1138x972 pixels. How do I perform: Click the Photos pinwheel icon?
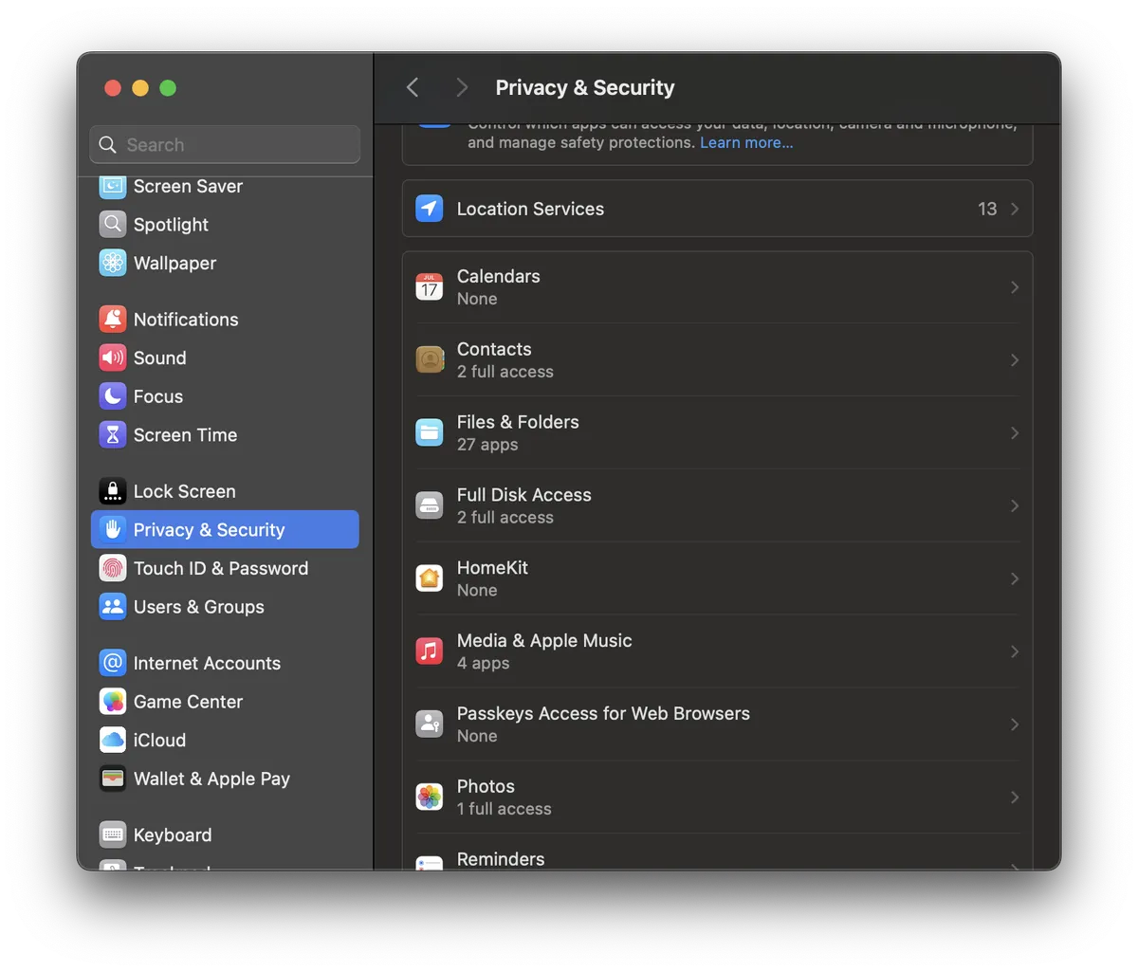pyautogui.click(x=430, y=798)
